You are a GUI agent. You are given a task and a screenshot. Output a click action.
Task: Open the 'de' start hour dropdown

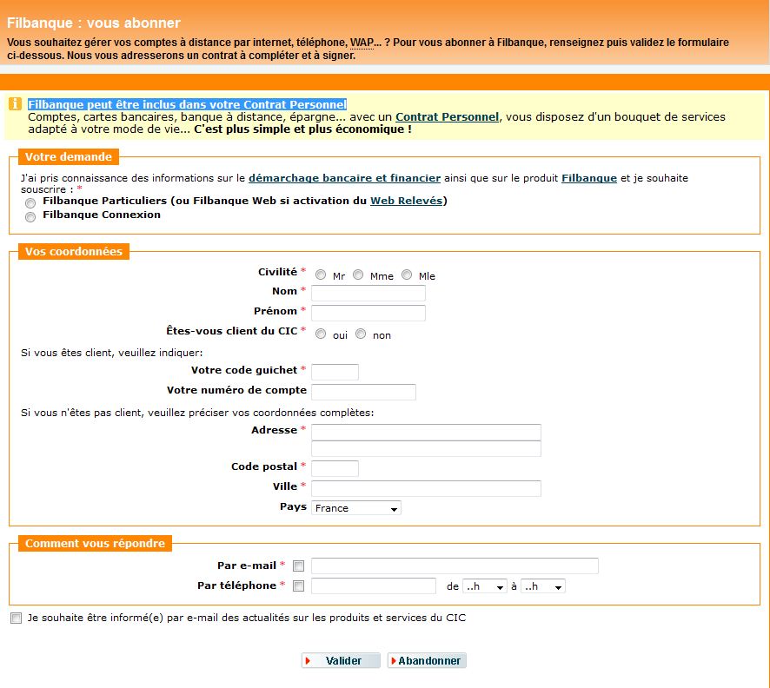pos(485,586)
